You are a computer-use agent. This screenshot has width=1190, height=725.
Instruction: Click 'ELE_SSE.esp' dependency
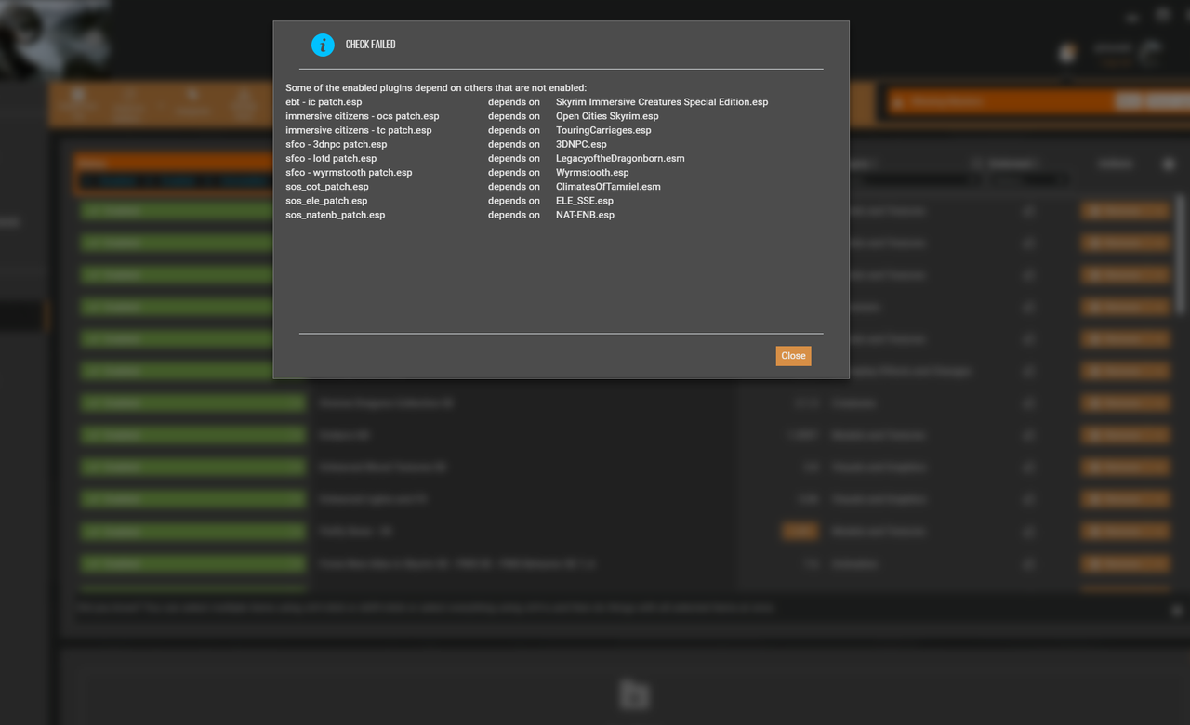[585, 200]
